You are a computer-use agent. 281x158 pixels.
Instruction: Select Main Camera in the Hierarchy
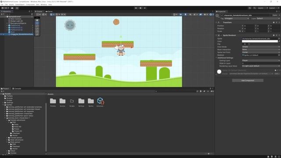click(16, 19)
